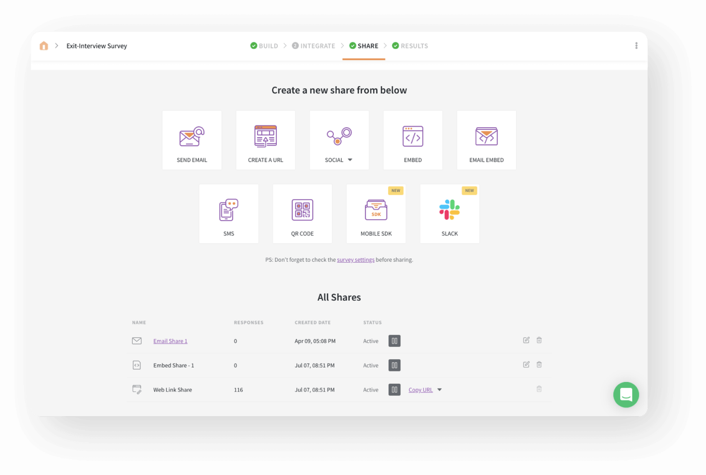Open the SMS share option
The width and height of the screenshot is (706, 475).
[x=228, y=214]
